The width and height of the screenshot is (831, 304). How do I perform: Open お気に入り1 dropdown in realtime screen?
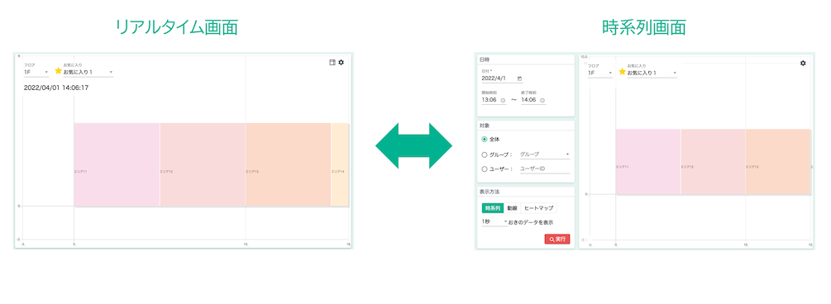pos(88,72)
